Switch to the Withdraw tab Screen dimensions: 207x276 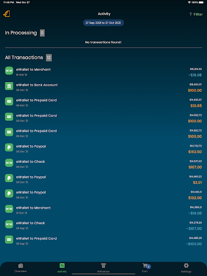click(103, 268)
